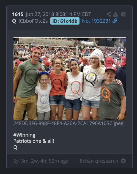Click the 24FDD3F6 jpeg filename

pos(68,123)
